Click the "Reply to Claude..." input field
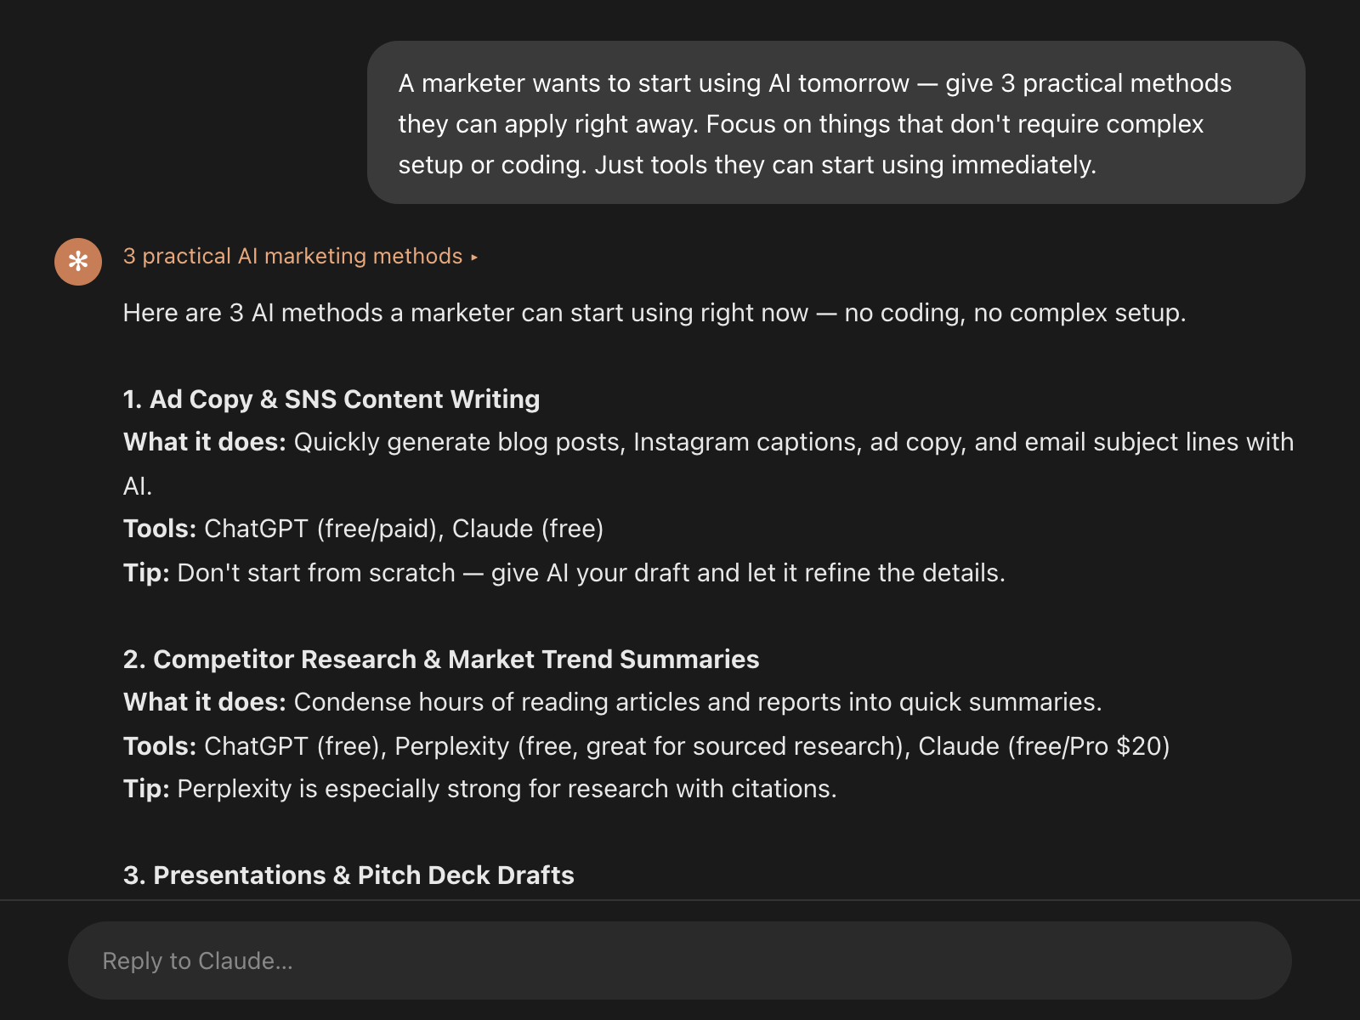The width and height of the screenshot is (1360, 1020). pos(680,960)
